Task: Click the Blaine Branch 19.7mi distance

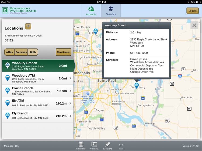Action: [62, 91]
